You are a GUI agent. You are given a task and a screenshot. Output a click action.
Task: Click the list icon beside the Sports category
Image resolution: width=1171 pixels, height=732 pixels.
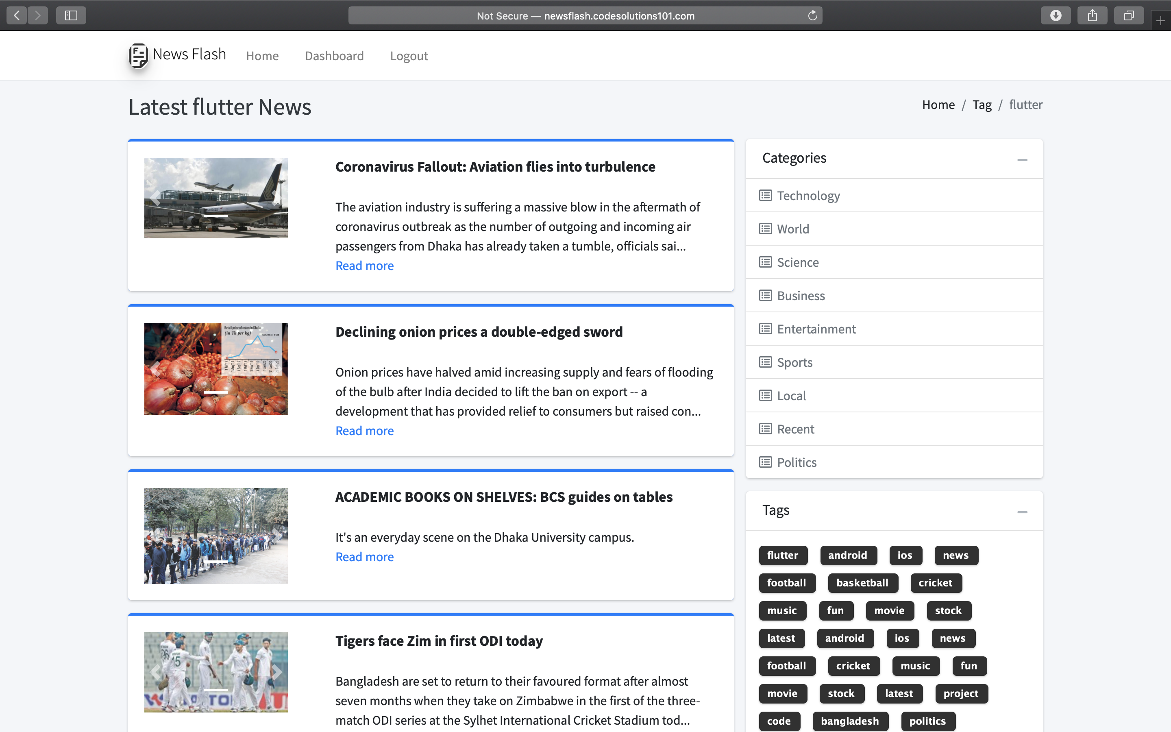coord(765,362)
